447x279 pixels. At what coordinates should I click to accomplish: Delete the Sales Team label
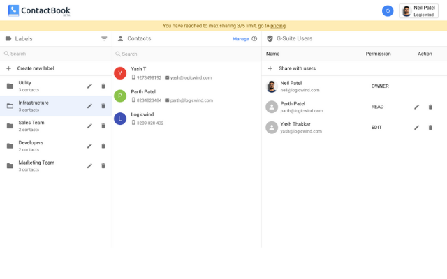pos(103,126)
